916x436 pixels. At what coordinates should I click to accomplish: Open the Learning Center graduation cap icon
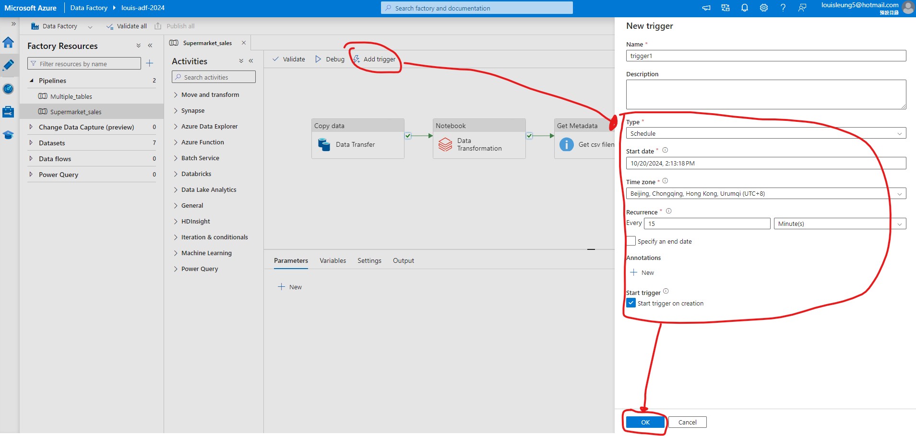[9, 135]
